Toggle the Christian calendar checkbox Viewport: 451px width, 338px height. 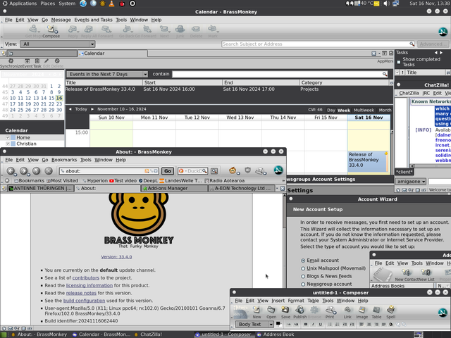point(8,144)
